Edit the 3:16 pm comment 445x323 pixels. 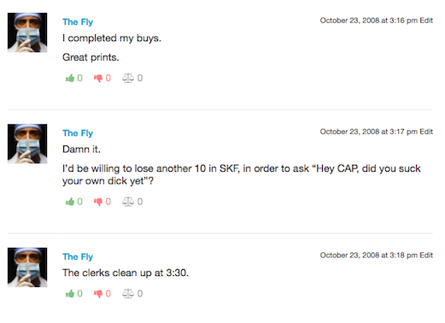(426, 21)
